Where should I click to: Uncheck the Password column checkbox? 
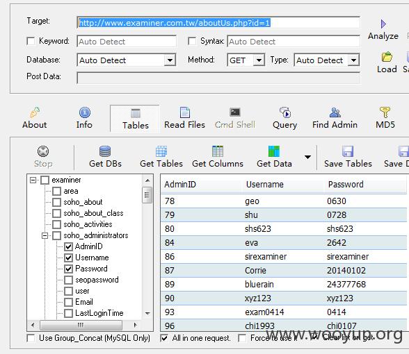pyautogui.click(x=68, y=269)
